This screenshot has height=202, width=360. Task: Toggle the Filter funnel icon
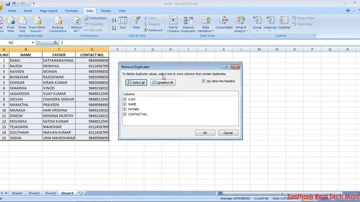point(136,22)
